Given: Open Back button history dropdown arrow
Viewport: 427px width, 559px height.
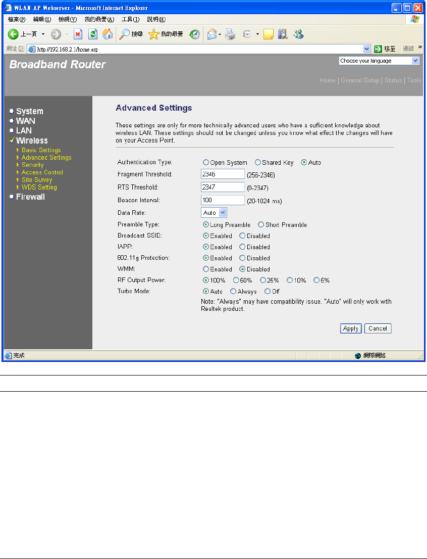Looking at the screenshot, I should pyautogui.click(x=43, y=34).
